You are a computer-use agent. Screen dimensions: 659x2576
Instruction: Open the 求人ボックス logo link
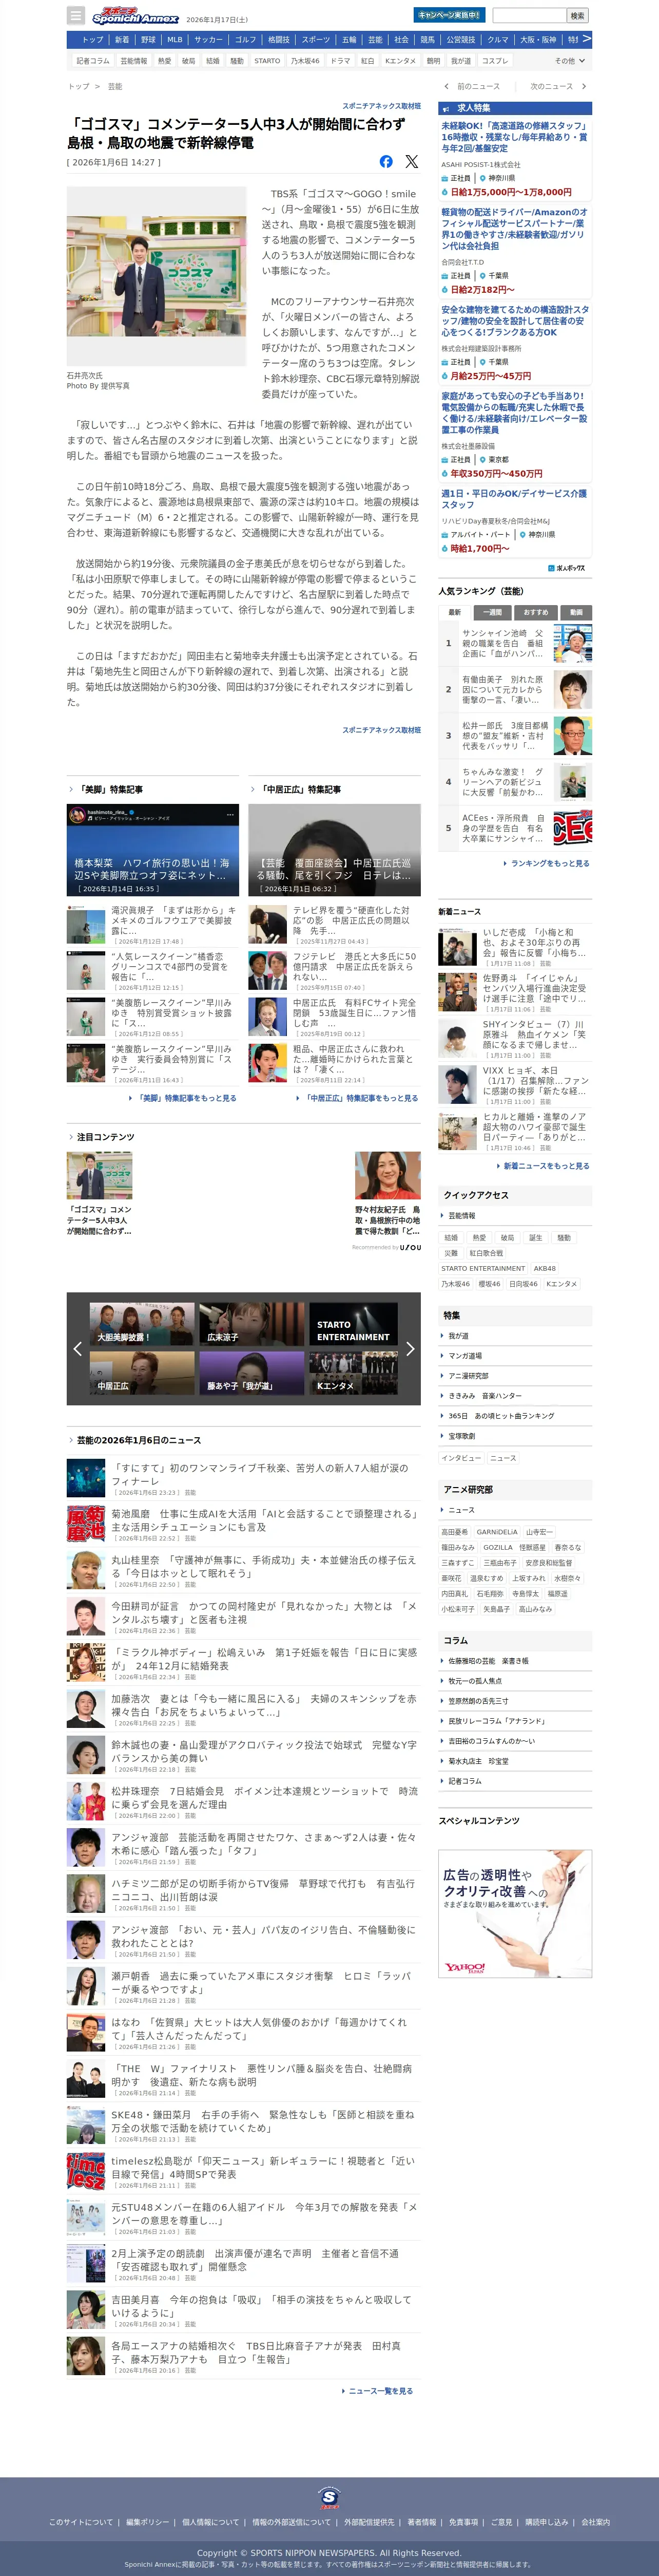(567, 568)
